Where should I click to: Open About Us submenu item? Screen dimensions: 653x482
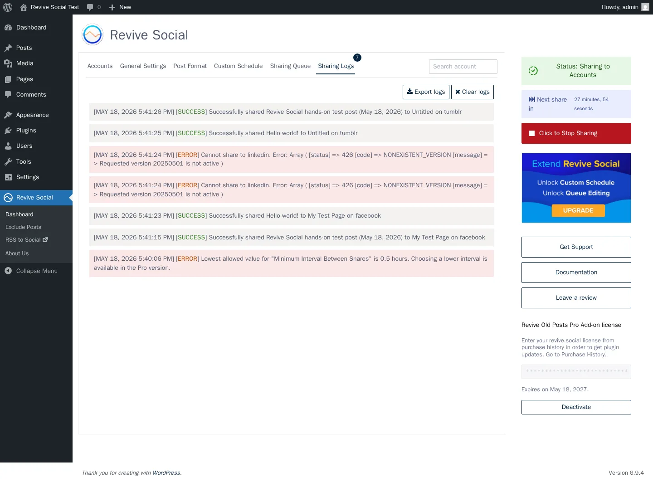[17, 253]
